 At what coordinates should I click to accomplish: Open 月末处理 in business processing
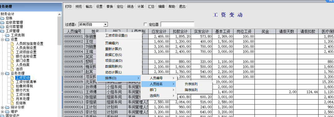coord(22,99)
